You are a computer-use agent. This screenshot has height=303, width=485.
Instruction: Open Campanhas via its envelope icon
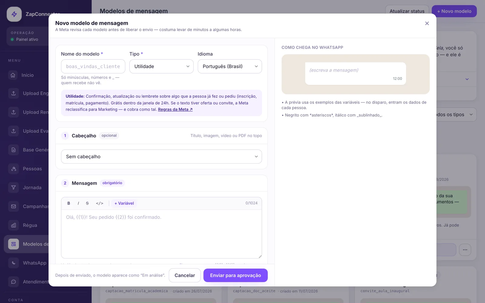pos(14,206)
